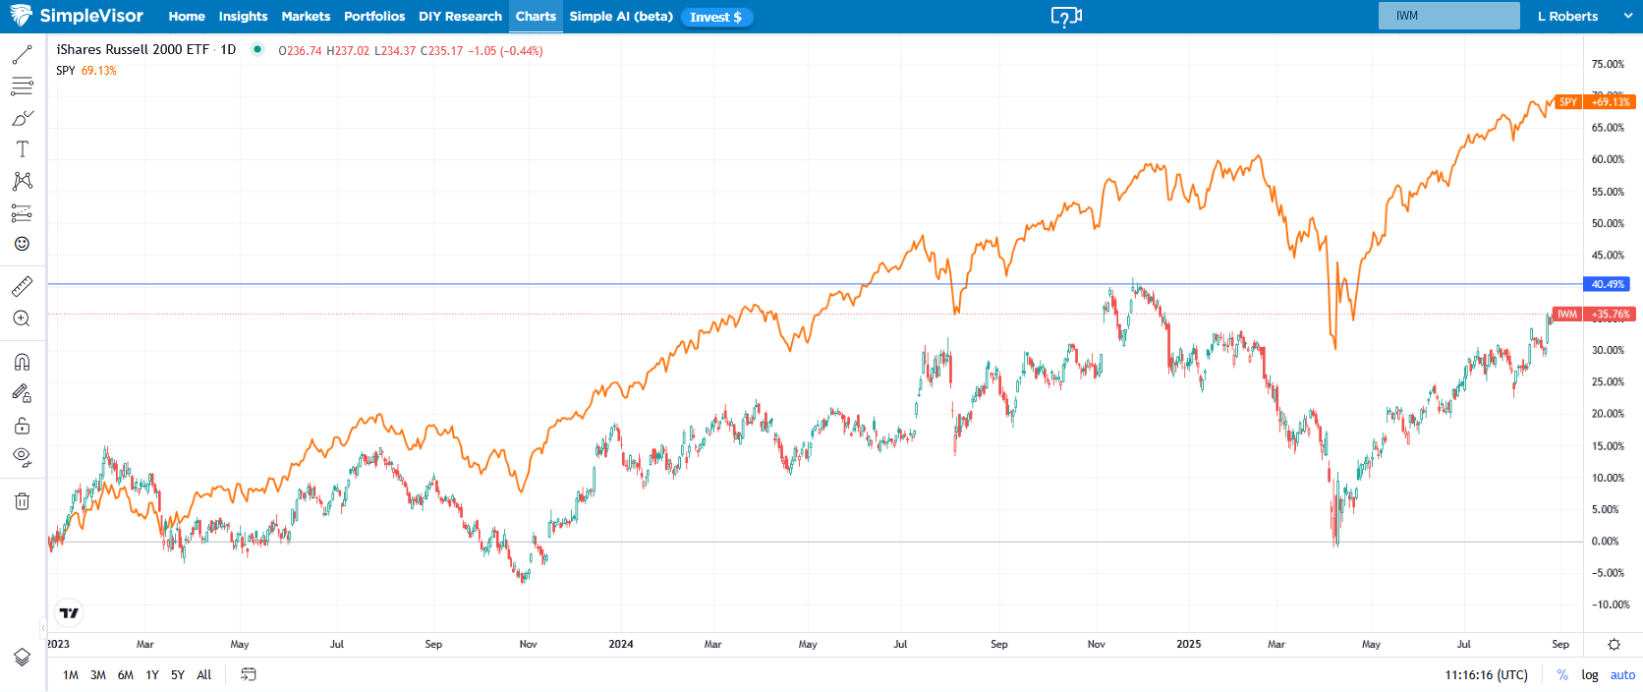Click the Invest $ button
This screenshot has width=1643, height=692.
click(716, 17)
